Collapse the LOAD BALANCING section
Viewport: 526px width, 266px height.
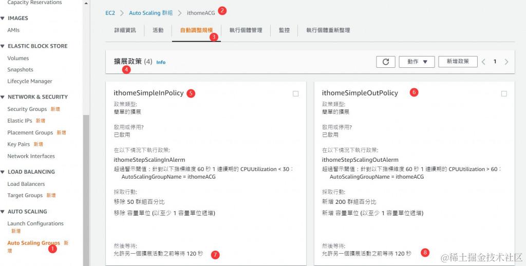point(3,172)
